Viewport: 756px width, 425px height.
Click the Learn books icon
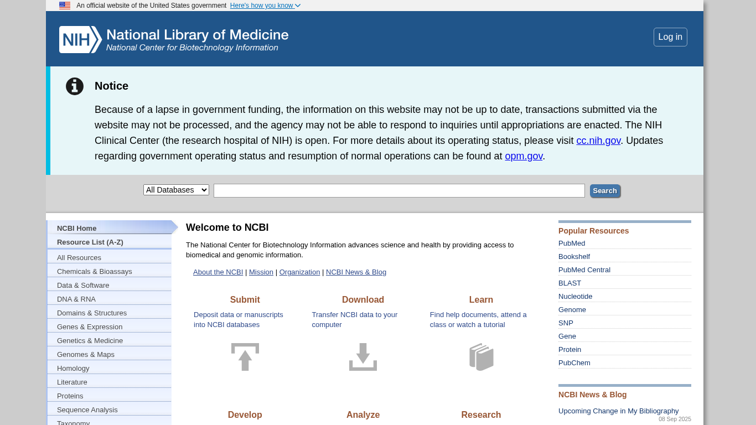point(481,357)
